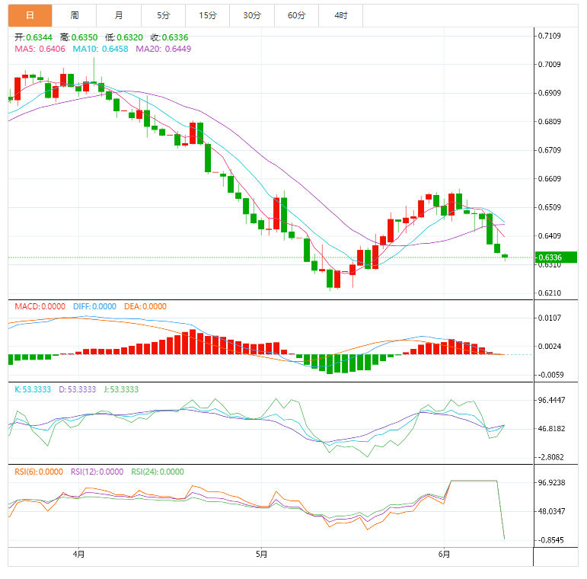This screenshot has height=579, width=587.
Task: Click the J: 53.3333 label
Action: 121,389
